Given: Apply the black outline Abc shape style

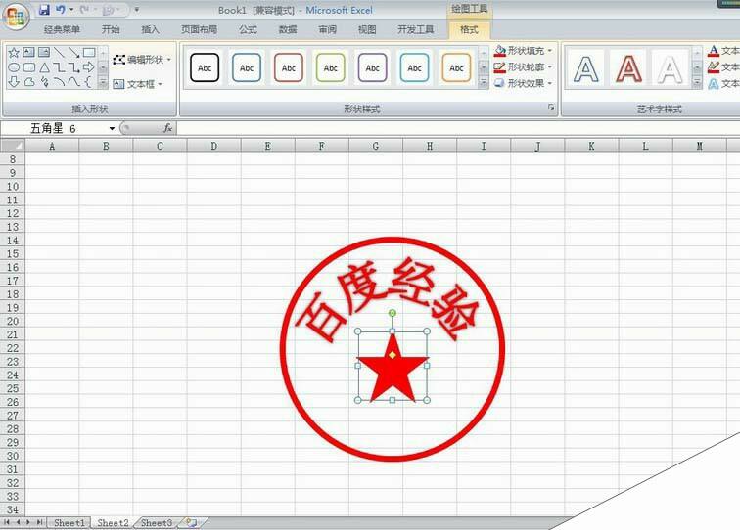Looking at the screenshot, I should (x=205, y=67).
